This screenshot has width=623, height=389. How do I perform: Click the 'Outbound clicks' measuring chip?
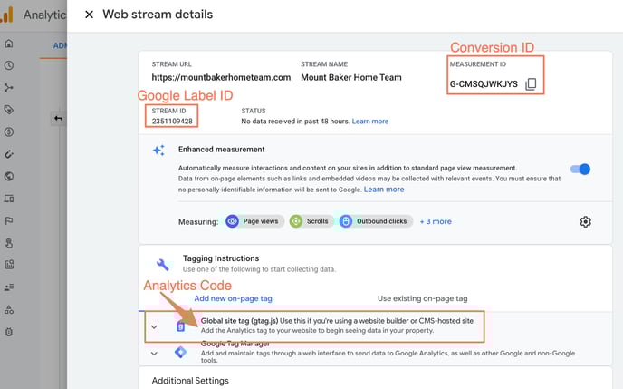(x=374, y=221)
